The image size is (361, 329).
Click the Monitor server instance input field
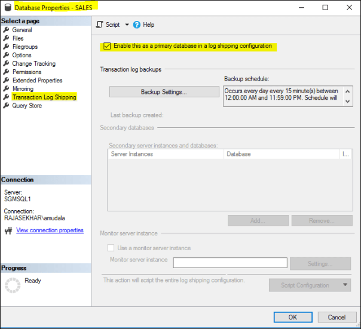click(230, 263)
